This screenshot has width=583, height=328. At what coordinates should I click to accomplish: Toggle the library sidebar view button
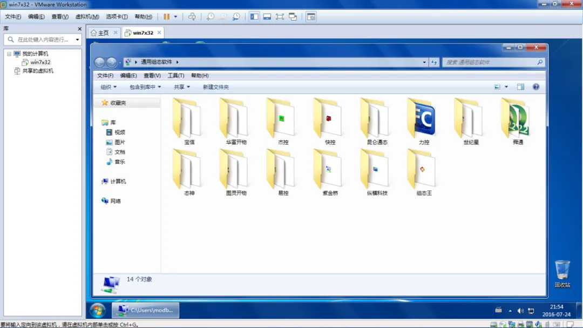[x=254, y=16]
